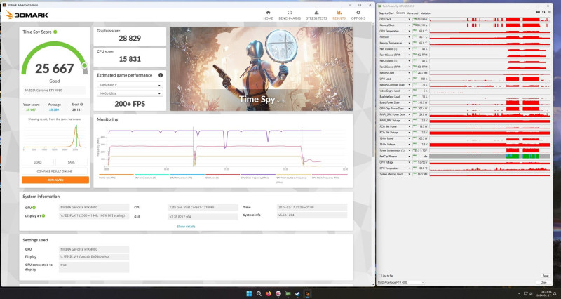Image resolution: width=561 pixels, height=299 pixels.
Task: Click the Reset button in GPU-Z
Action: 546,276
